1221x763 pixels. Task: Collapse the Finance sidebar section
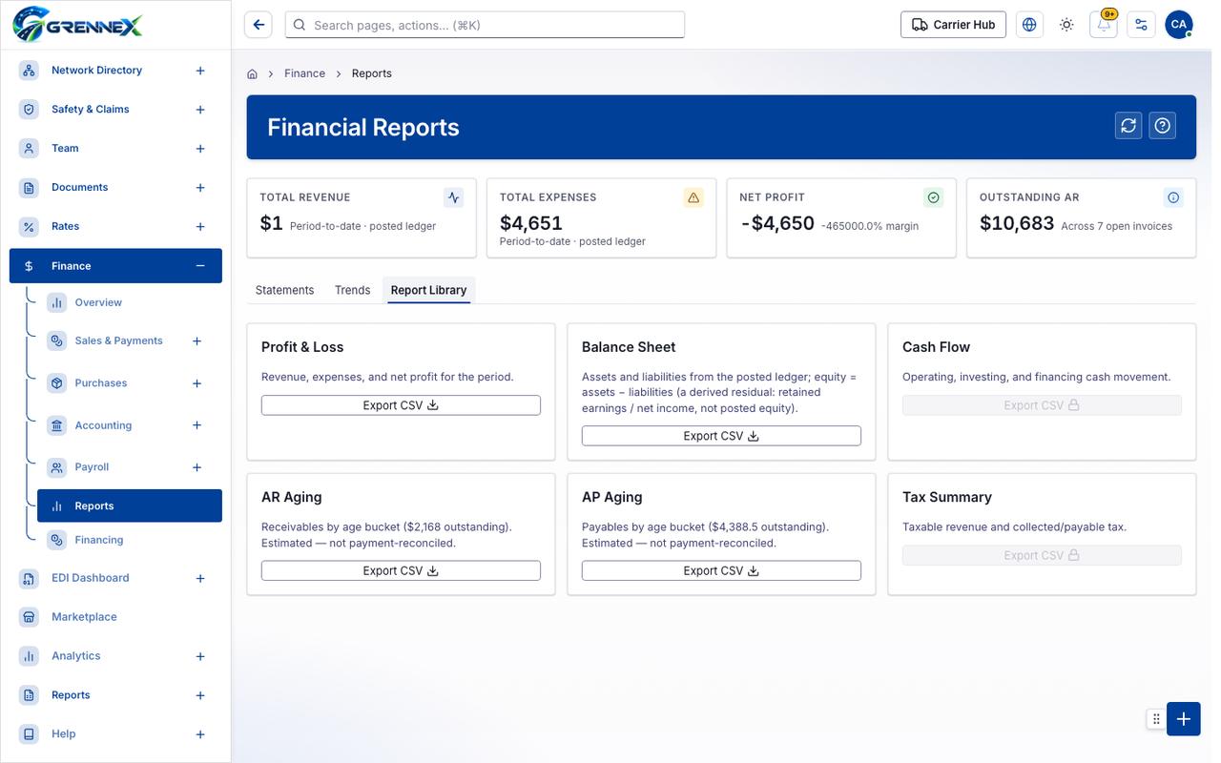pos(200,266)
